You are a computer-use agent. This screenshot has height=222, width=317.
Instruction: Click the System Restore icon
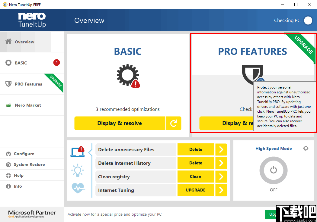[x=8, y=165]
